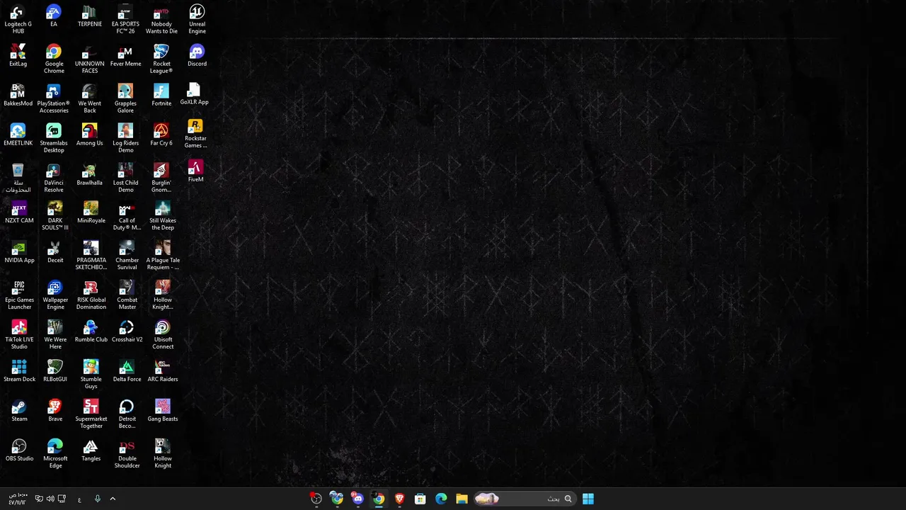This screenshot has width=906, height=510.
Task: Open the ExitLag desktop shortcut
Action: [x=18, y=55]
